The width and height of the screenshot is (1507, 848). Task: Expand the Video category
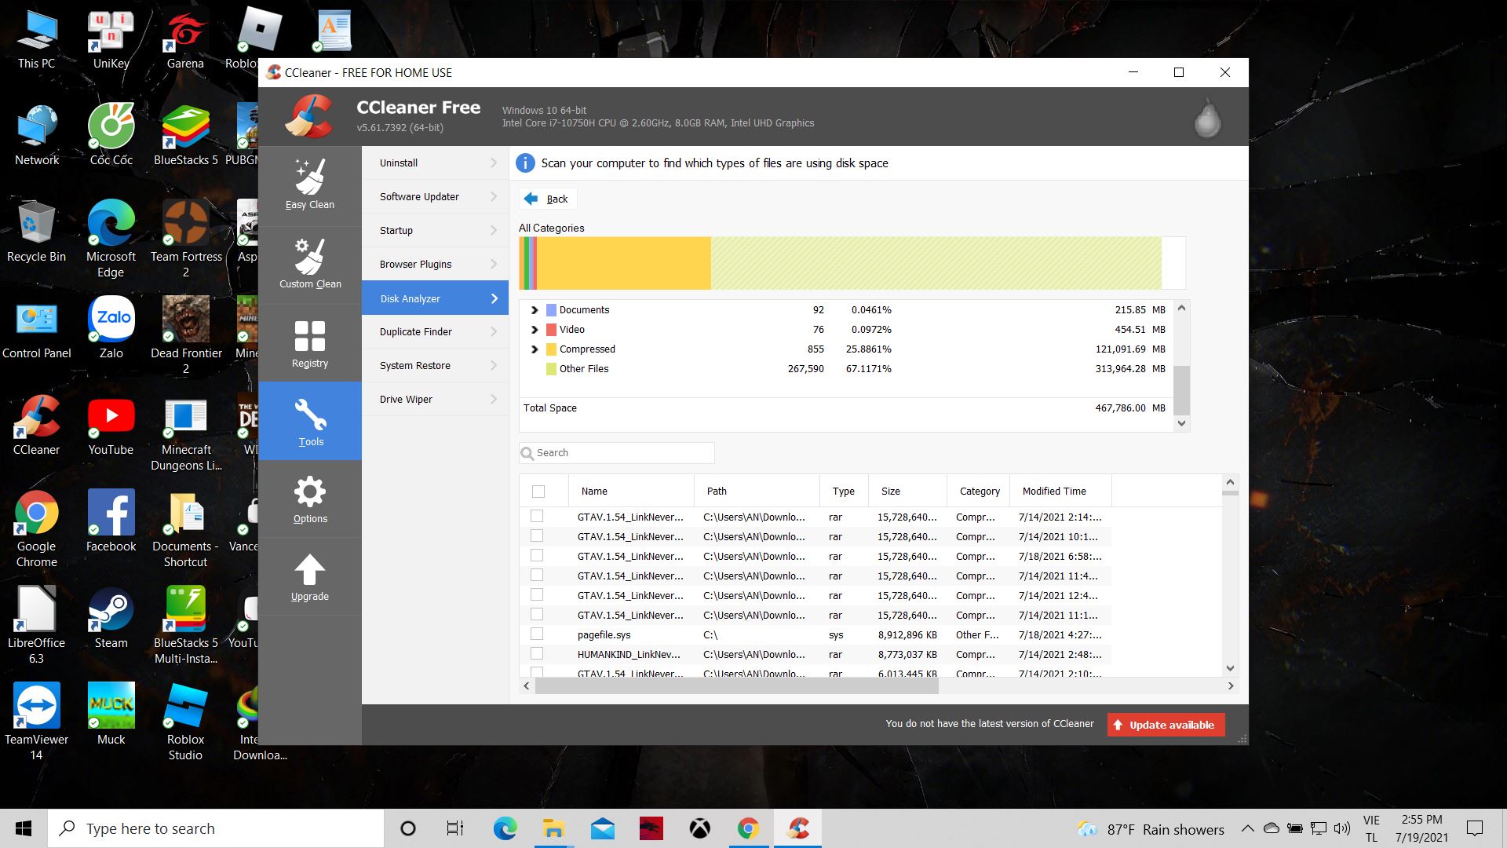point(534,329)
